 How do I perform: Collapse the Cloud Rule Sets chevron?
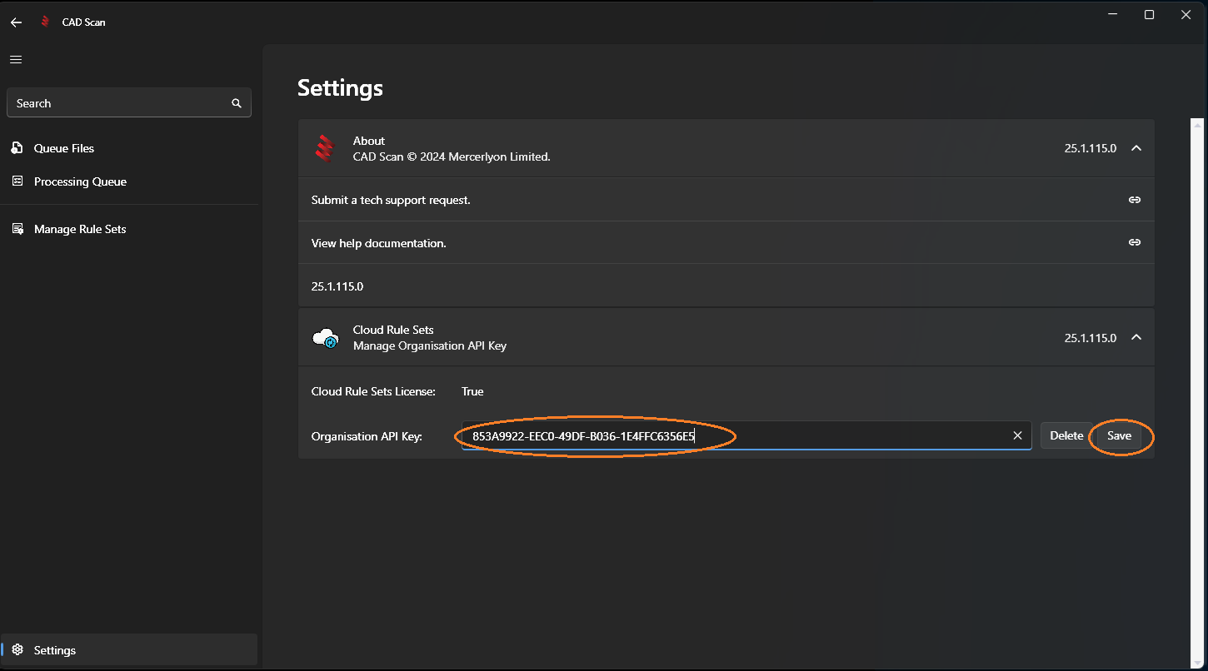tap(1136, 337)
